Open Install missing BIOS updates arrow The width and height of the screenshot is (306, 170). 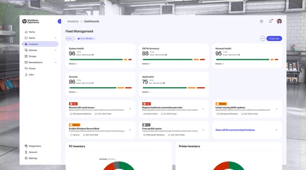[277, 109]
